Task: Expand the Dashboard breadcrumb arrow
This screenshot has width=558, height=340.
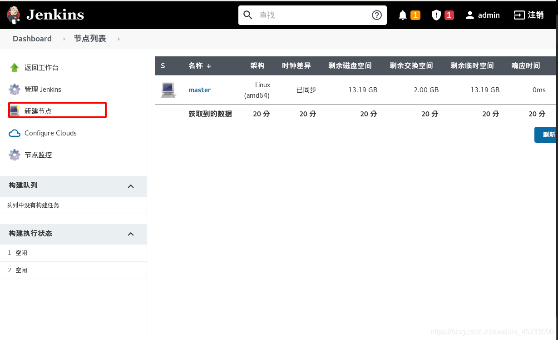Action: point(64,39)
